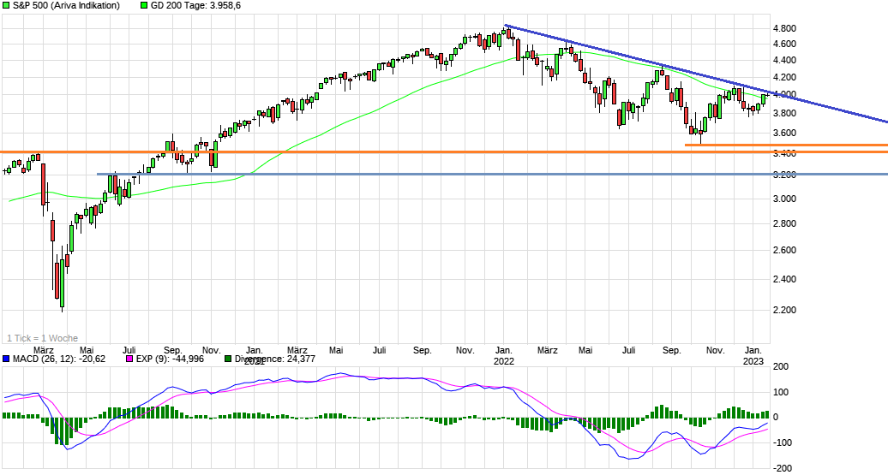The width and height of the screenshot is (888, 475).
Task: Click the 3.800 price axis label
Action: [x=784, y=113]
